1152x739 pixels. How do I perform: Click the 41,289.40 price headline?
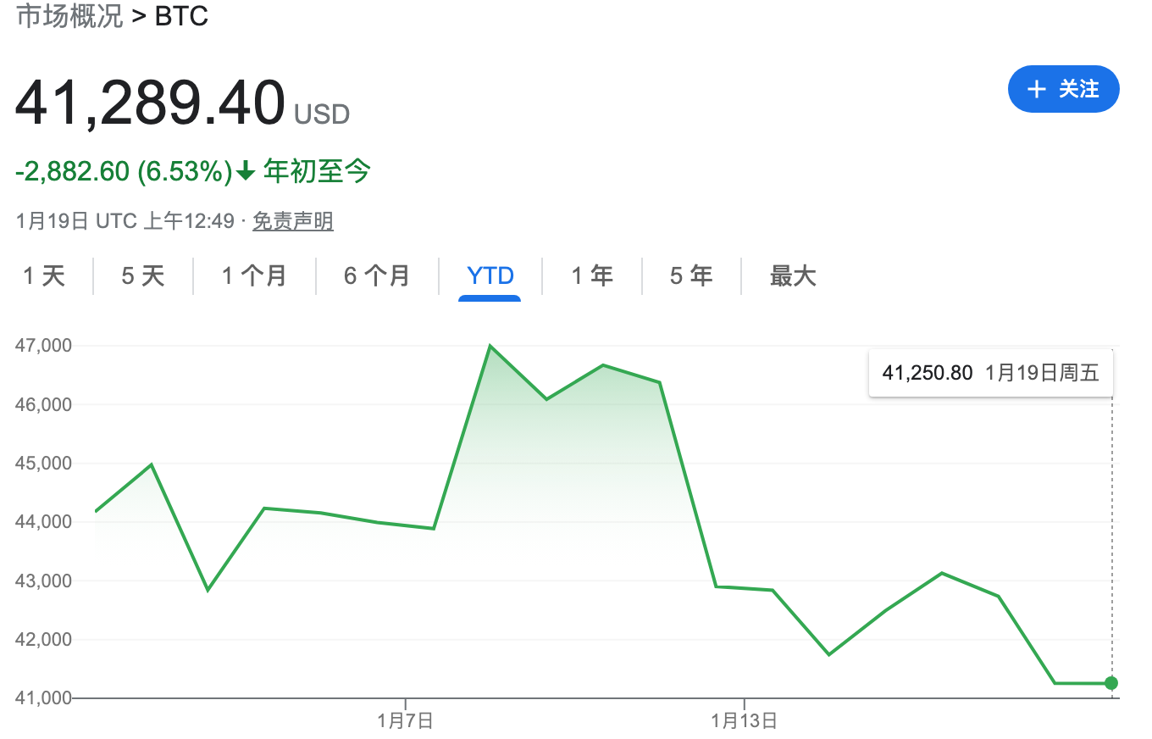pos(151,104)
